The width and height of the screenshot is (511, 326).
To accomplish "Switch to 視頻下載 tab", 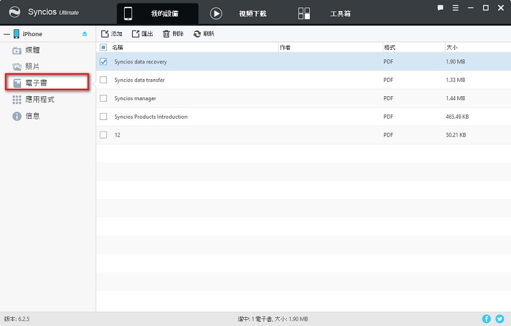I will tap(253, 14).
